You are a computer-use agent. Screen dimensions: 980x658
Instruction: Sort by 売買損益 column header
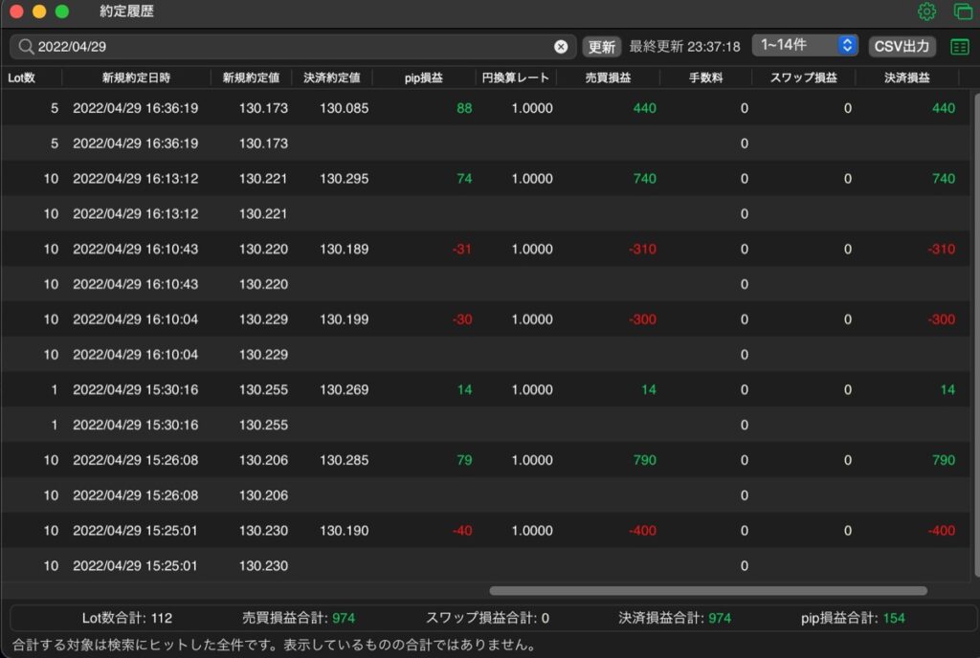click(608, 78)
